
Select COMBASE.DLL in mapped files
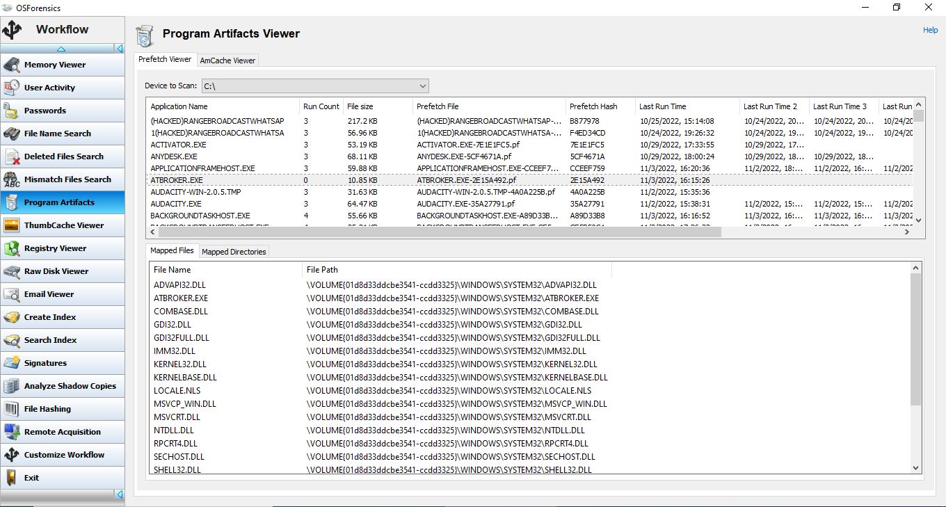coord(181,311)
